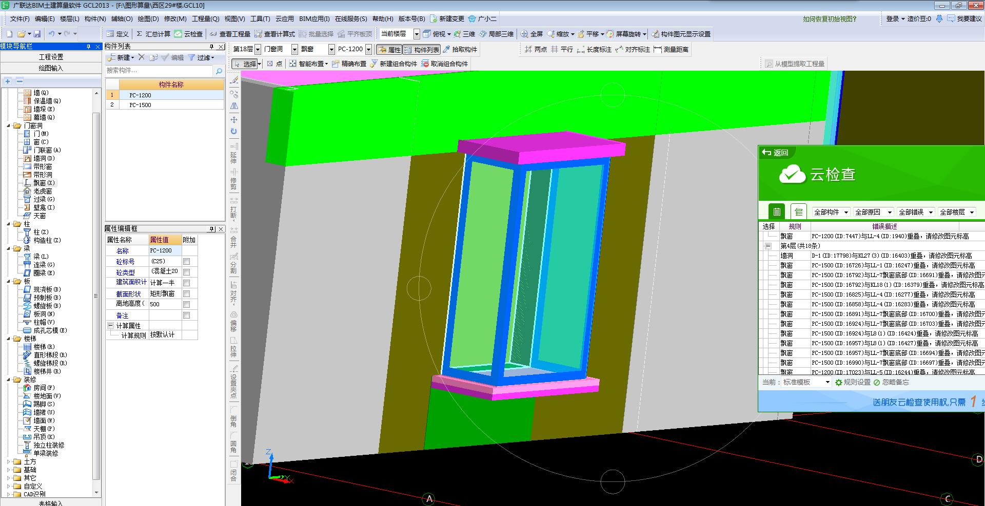Toggle the 构件列表 component list button
The image size is (985, 506).
[x=421, y=49]
